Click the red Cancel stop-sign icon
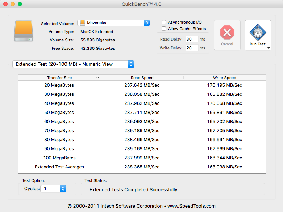283x212 pixels. pos(227,33)
